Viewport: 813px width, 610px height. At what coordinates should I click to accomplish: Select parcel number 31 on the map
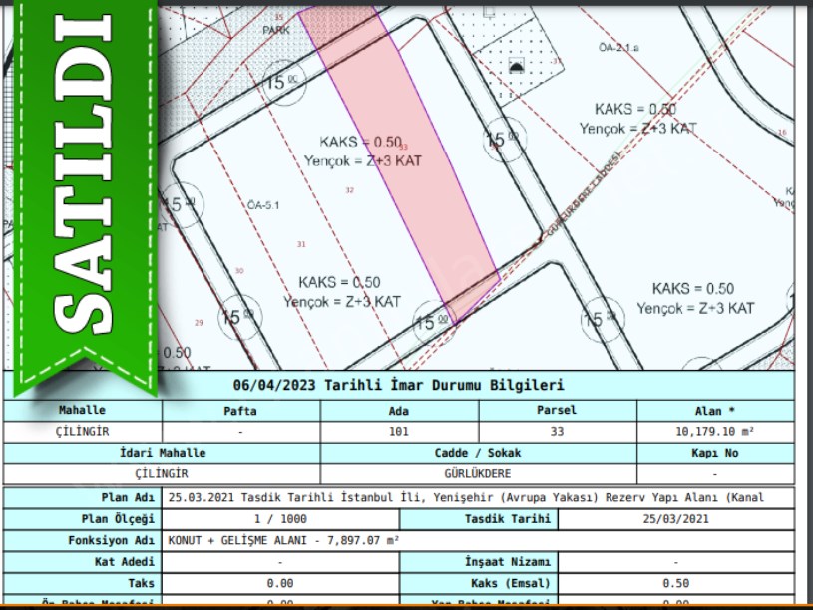pyautogui.click(x=301, y=244)
